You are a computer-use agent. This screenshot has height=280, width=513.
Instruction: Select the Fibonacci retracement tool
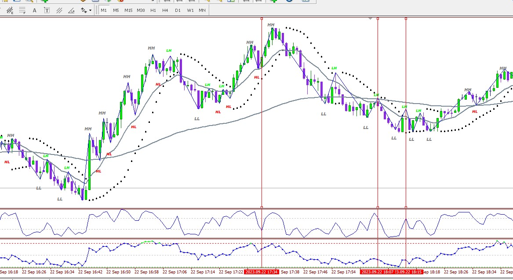click(x=22, y=11)
